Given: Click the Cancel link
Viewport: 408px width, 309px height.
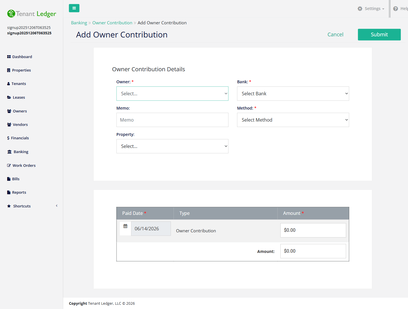Looking at the screenshot, I should (335, 34).
